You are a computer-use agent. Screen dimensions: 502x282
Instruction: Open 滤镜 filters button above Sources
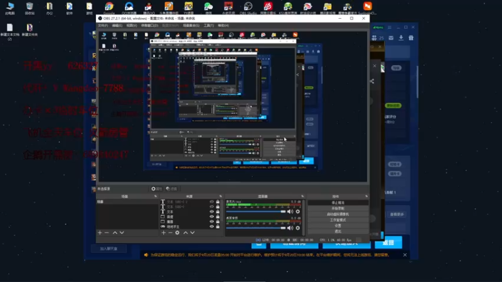point(171,189)
